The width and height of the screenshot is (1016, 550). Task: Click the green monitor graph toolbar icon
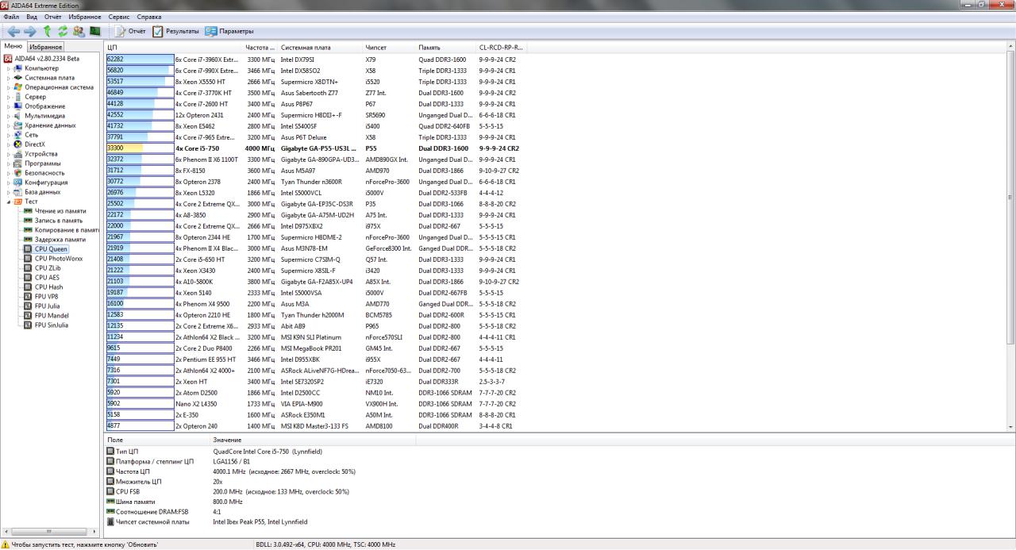[x=94, y=31]
